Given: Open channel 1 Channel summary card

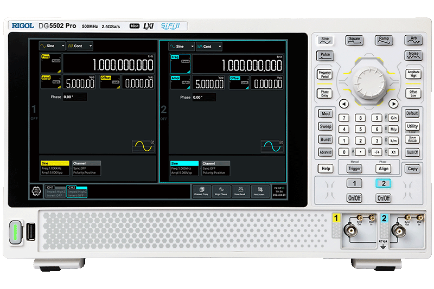Looking at the screenshot, I should [87, 168].
